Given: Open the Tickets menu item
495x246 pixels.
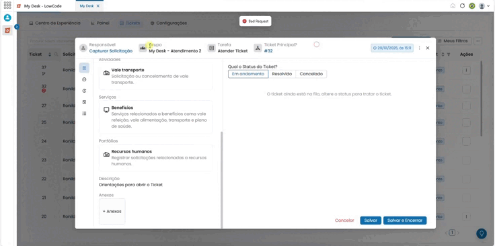Looking at the screenshot, I should (x=130, y=23).
